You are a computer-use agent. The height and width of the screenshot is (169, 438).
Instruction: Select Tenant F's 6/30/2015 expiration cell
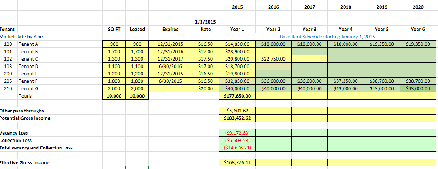pyautogui.click(x=170, y=81)
